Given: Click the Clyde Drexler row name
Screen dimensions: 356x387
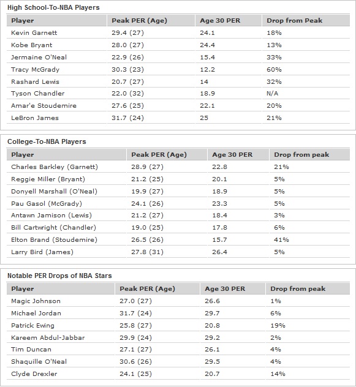Looking at the screenshot, I should pyautogui.click(x=34, y=374).
